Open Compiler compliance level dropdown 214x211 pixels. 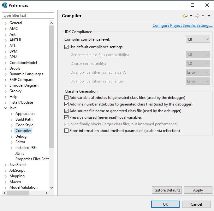[198, 39]
